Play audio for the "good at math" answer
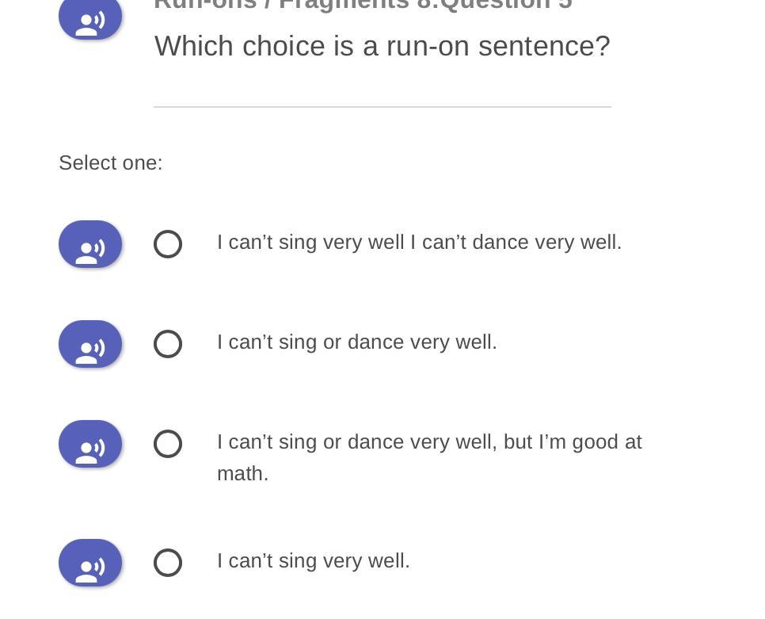This screenshot has width=765, height=619. click(90, 444)
